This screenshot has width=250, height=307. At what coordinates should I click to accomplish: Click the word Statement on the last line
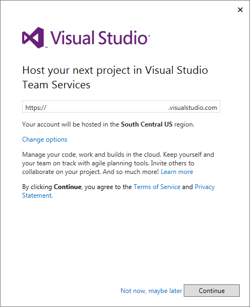coord(37,196)
